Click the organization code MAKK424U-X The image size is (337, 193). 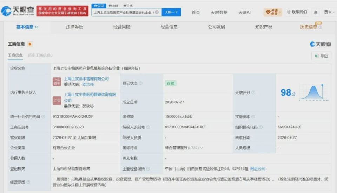(289, 127)
